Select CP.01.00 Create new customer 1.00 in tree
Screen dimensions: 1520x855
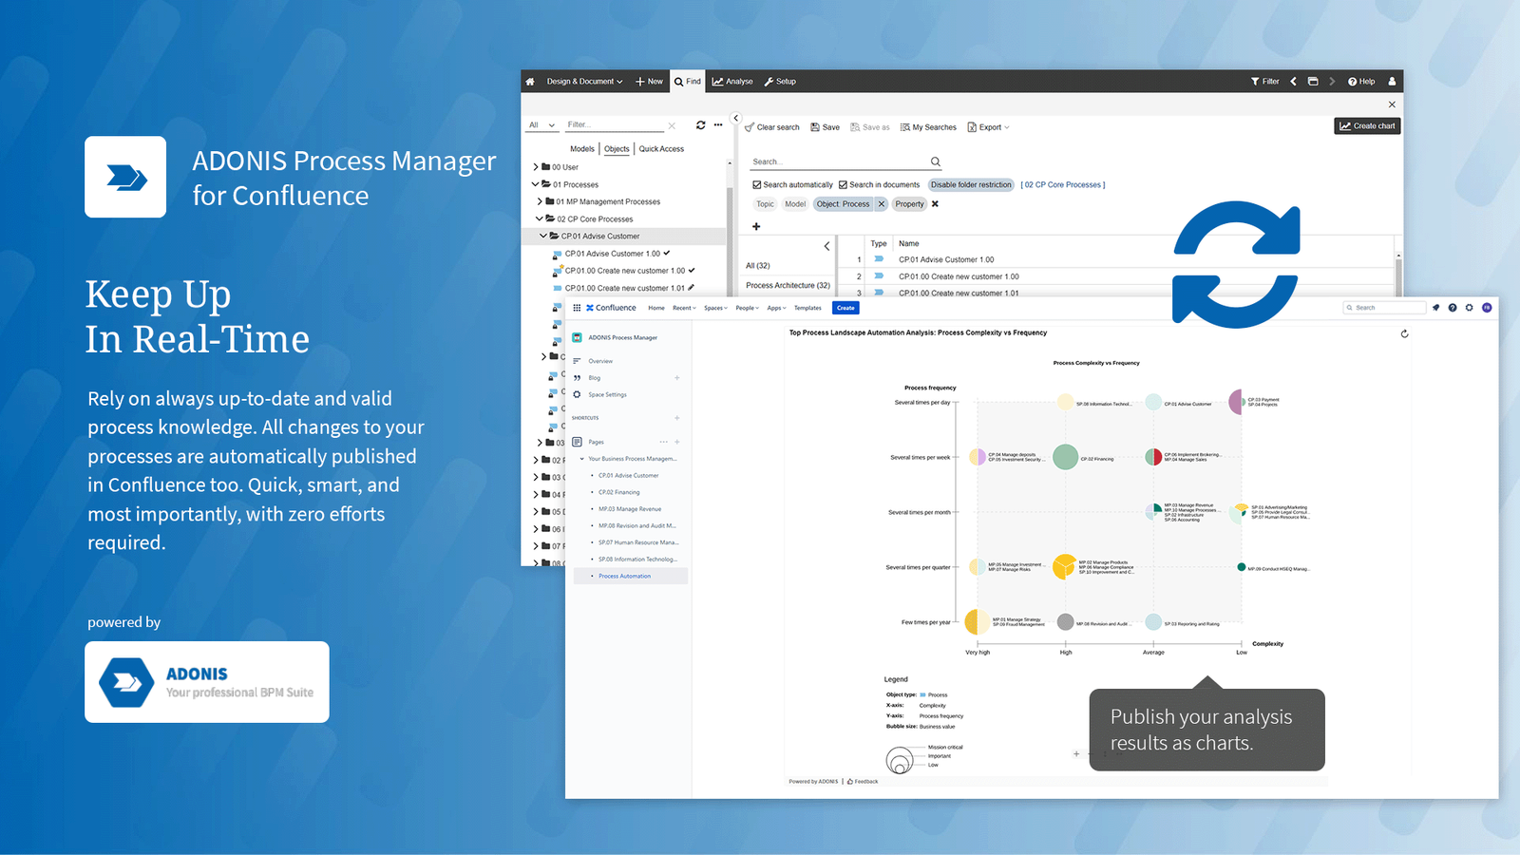point(624,271)
